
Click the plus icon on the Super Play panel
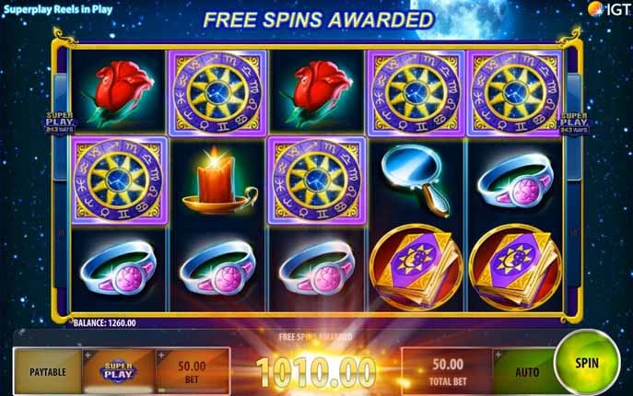(88, 355)
